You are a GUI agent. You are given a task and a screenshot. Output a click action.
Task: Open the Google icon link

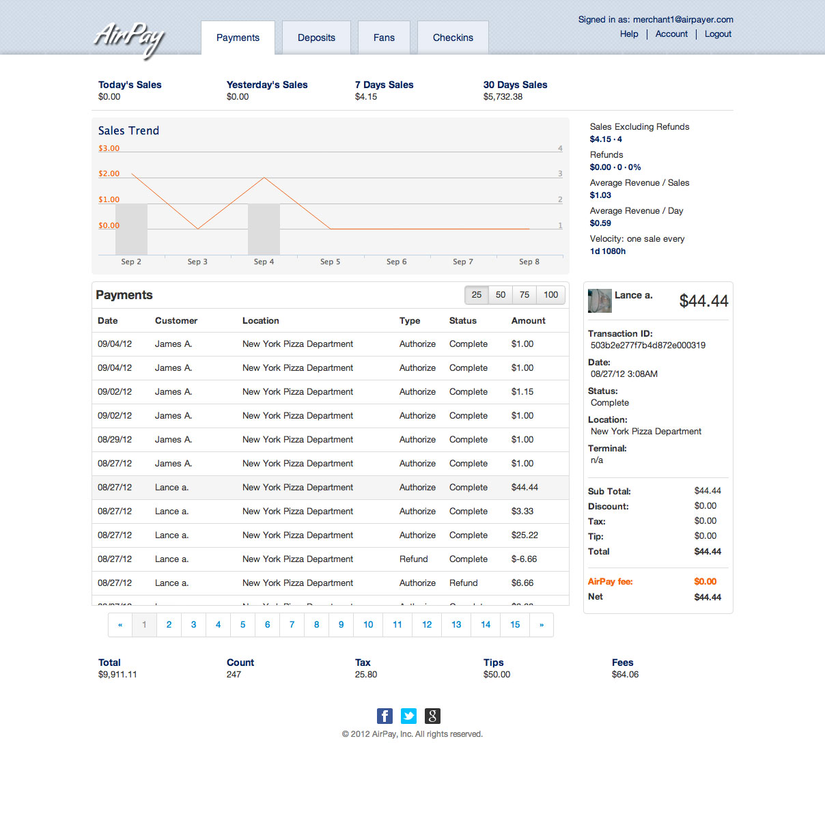pos(432,716)
